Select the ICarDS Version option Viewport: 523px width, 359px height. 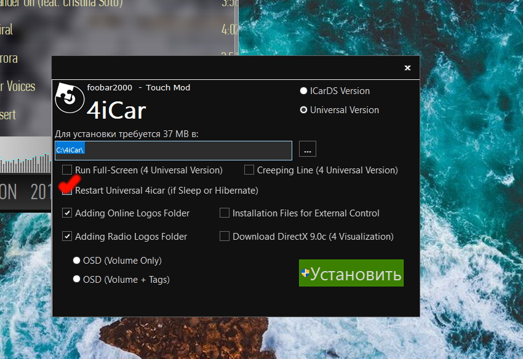click(303, 91)
